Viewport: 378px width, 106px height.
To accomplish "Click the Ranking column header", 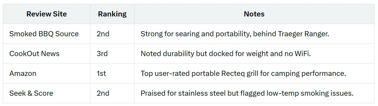I will pyautogui.click(x=112, y=14).
